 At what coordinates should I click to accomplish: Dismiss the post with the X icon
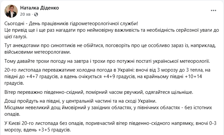215,11
